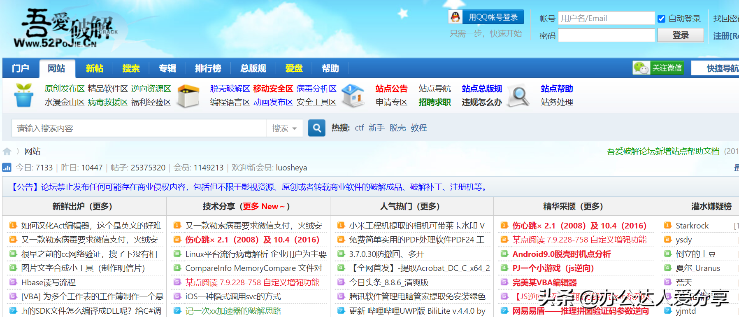The width and height of the screenshot is (739, 317).
Task: Click the 关注微信 button
Action: click(x=659, y=68)
